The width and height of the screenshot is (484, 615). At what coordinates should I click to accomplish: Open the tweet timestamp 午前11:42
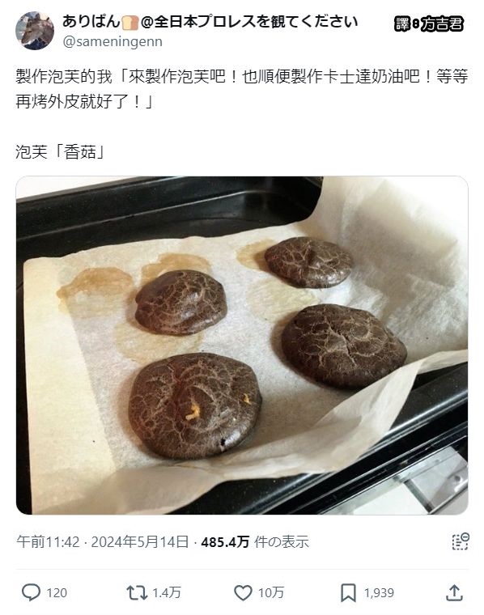(48, 541)
